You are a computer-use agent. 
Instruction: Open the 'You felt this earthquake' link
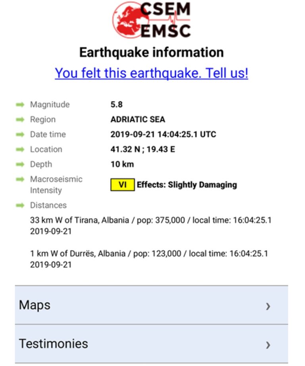pyautogui.click(x=151, y=73)
